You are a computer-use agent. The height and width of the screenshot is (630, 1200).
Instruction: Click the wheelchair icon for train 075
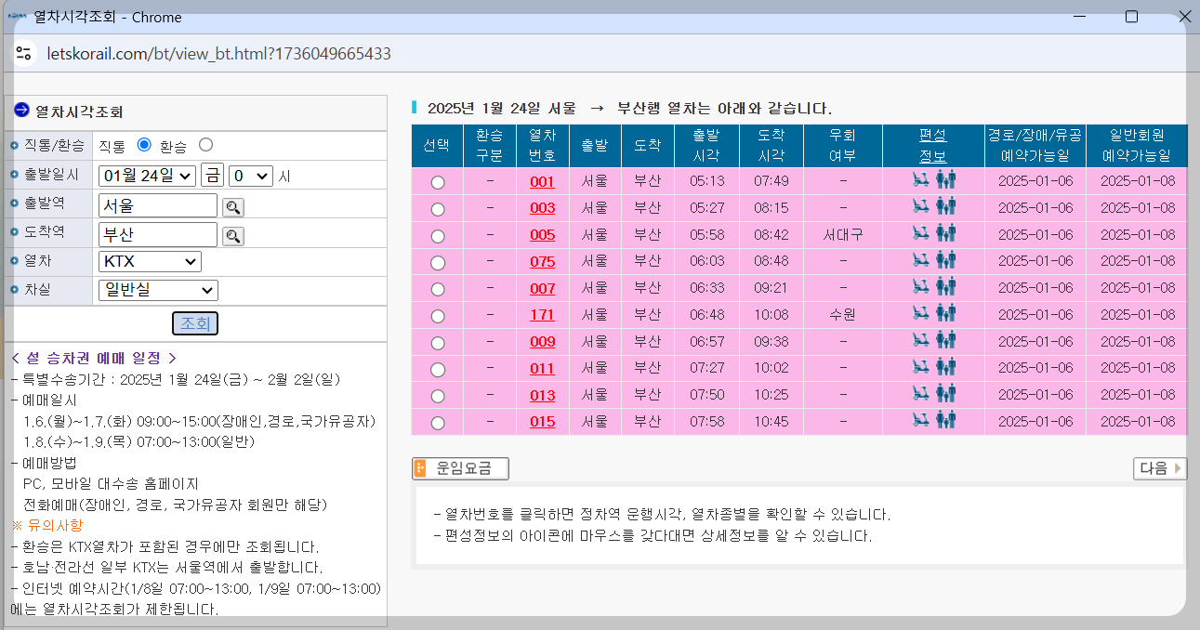coord(921,259)
